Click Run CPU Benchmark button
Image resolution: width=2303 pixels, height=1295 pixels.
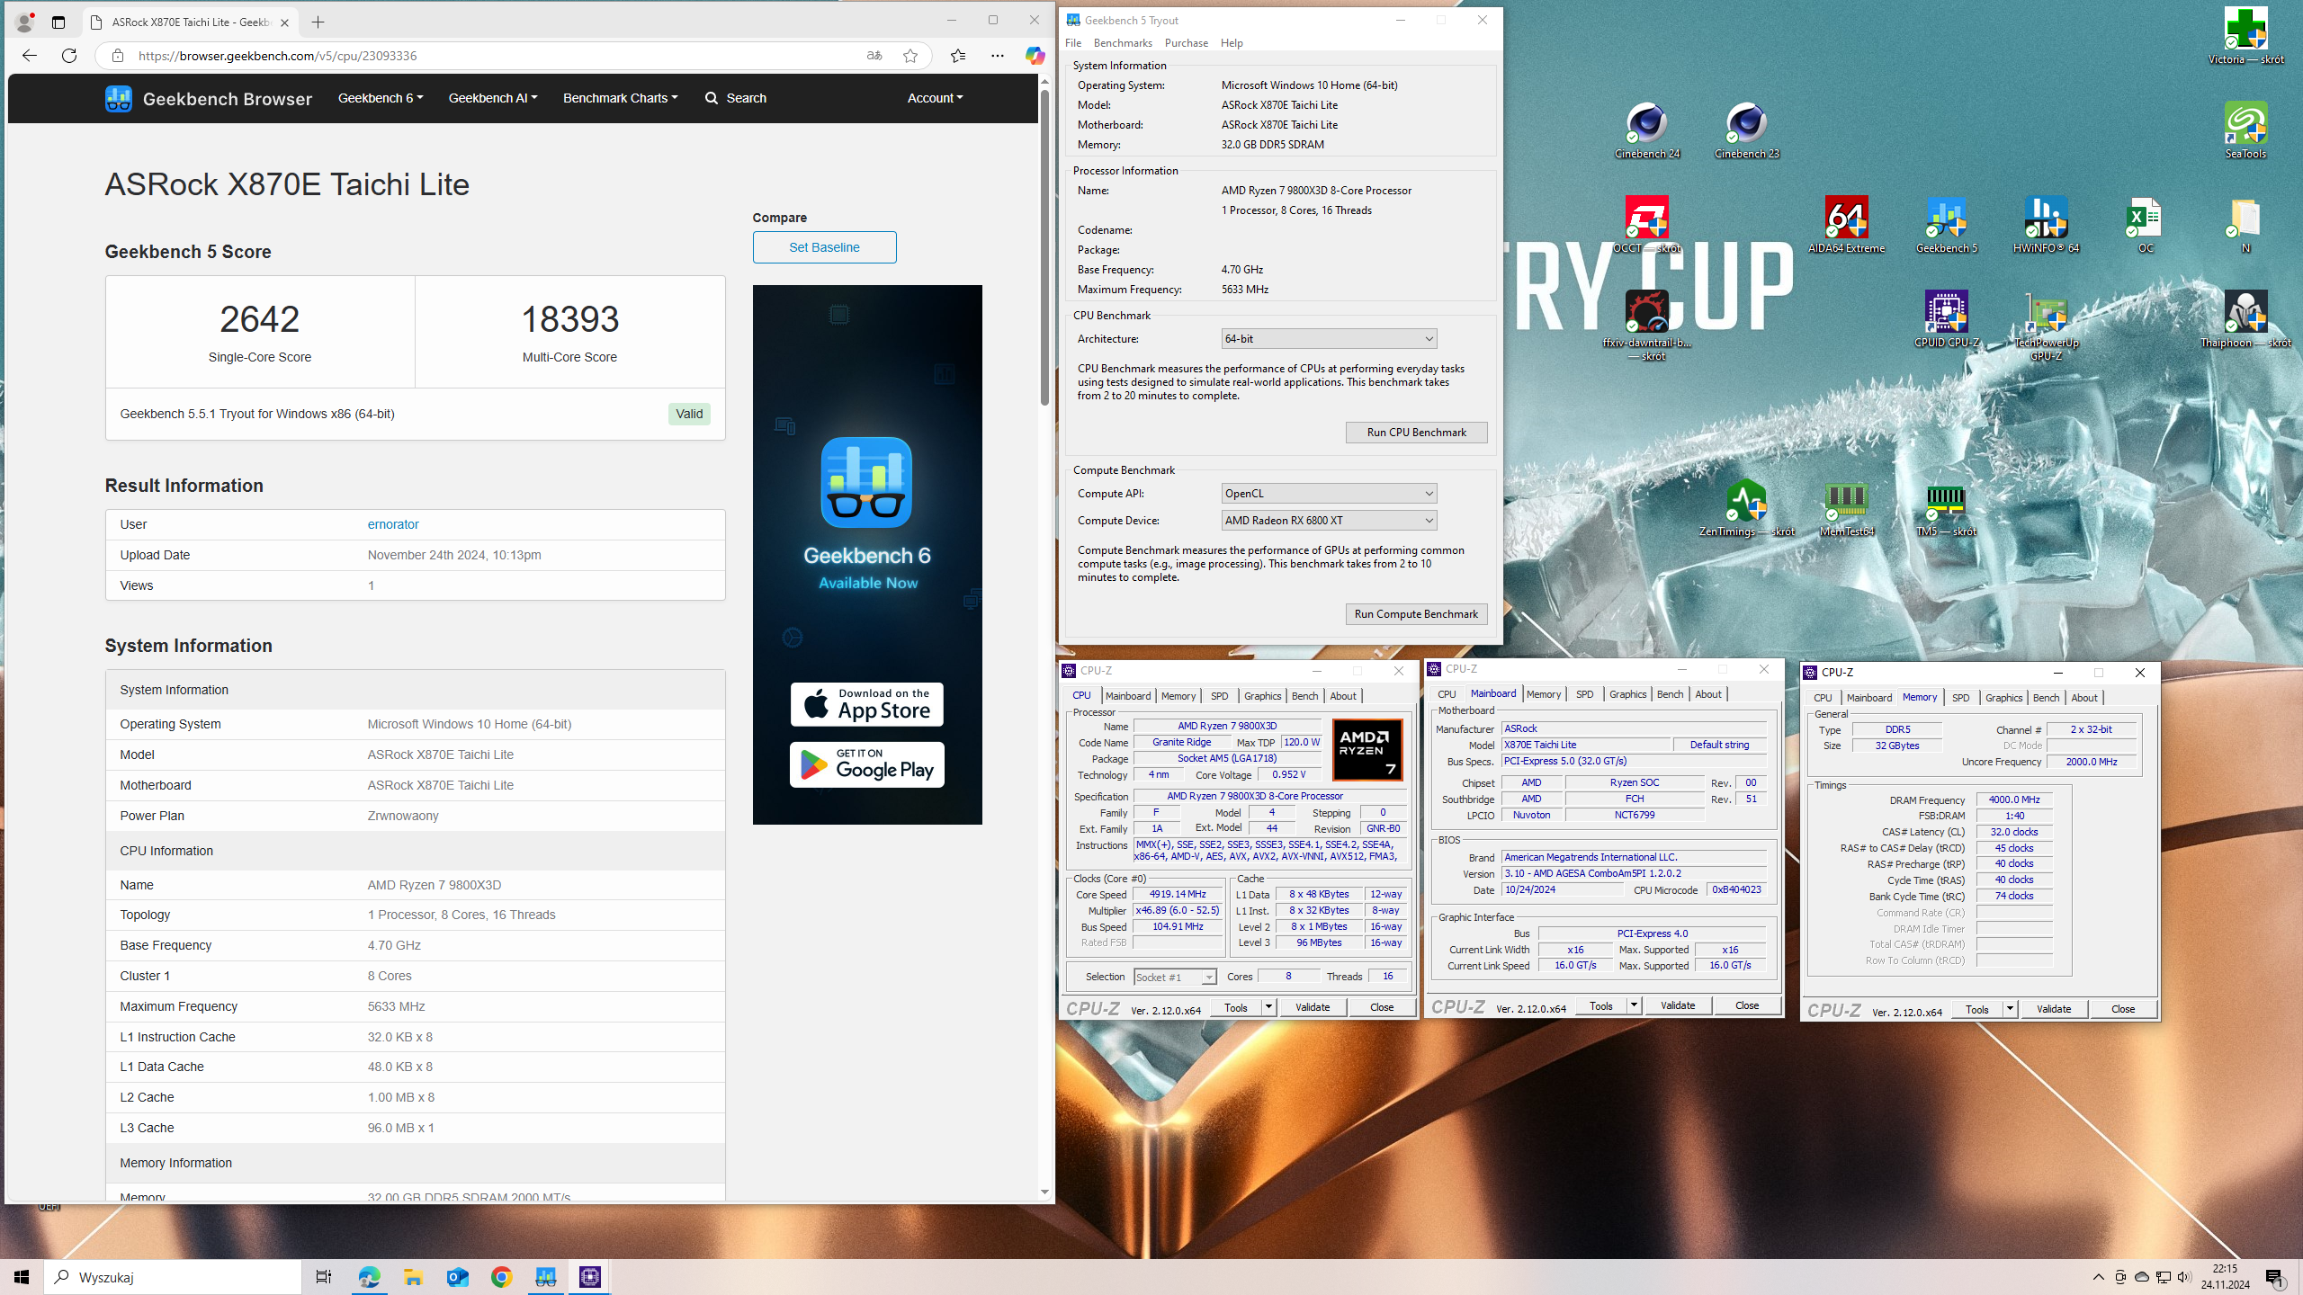(1416, 433)
